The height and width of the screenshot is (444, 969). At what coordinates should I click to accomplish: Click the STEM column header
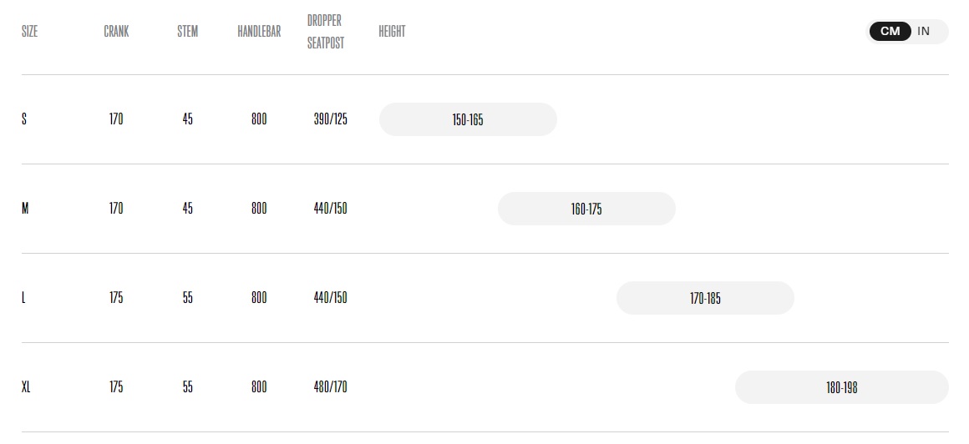[188, 32]
